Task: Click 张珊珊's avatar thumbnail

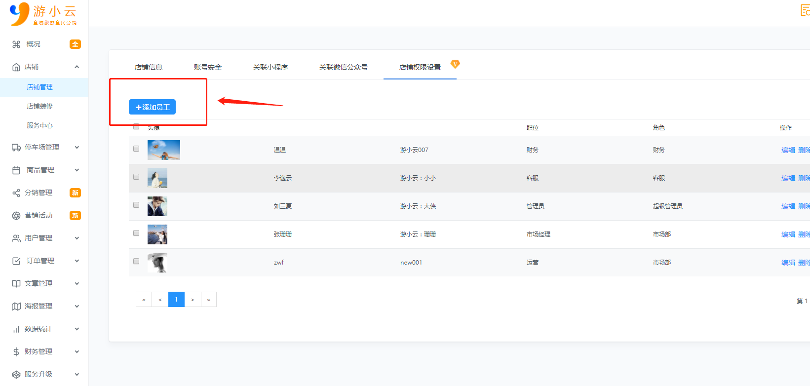Action: [x=157, y=234]
